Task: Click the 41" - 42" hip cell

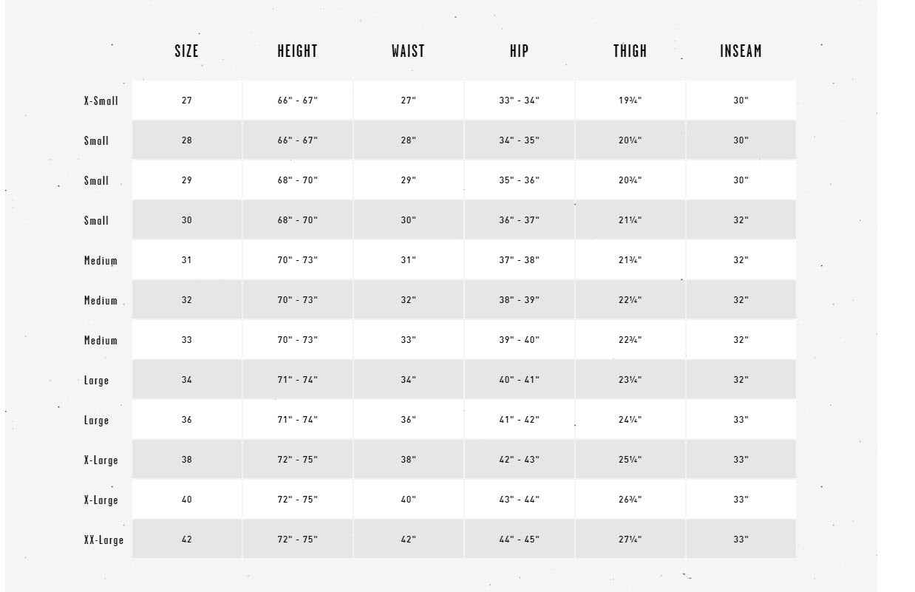Action: (x=519, y=420)
